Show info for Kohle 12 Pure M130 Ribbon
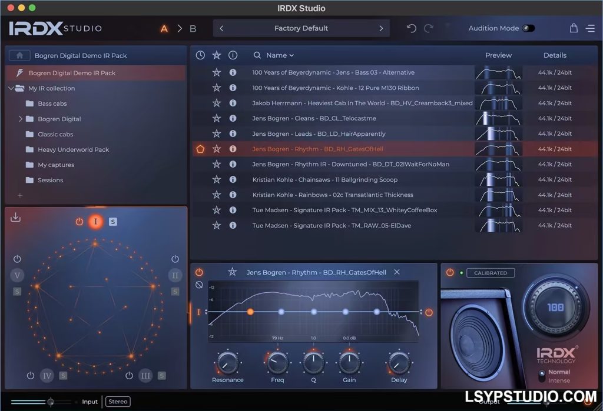The height and width of the screenshot is (411, 603). [x=233, y=88]
